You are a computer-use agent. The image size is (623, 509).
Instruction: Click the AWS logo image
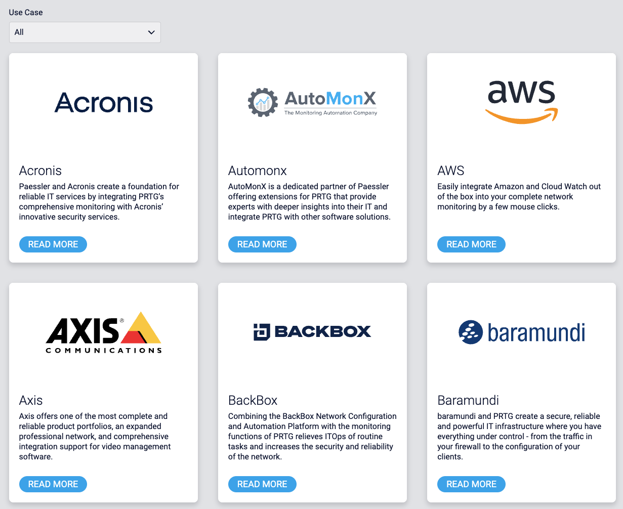[521, 102]
